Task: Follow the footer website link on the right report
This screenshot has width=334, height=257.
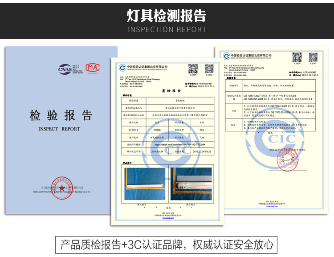Action: point(272,206)
